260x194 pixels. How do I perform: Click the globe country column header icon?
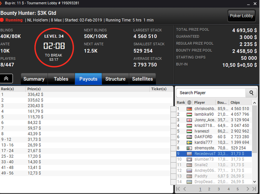point(189,102)
